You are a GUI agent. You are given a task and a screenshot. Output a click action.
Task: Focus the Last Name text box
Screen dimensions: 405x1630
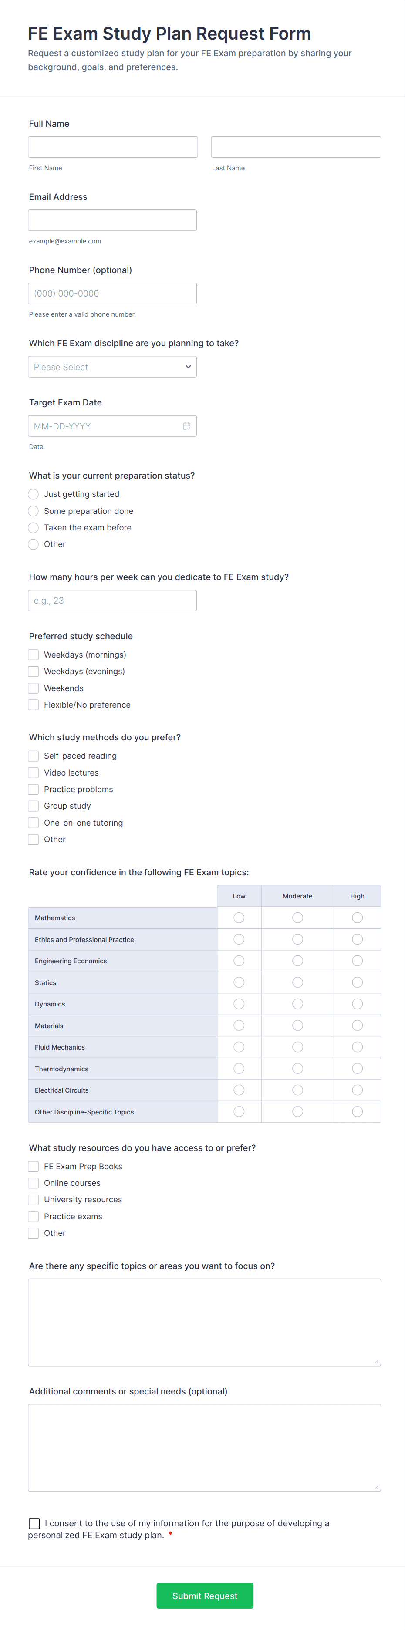[x=296, y=147]
